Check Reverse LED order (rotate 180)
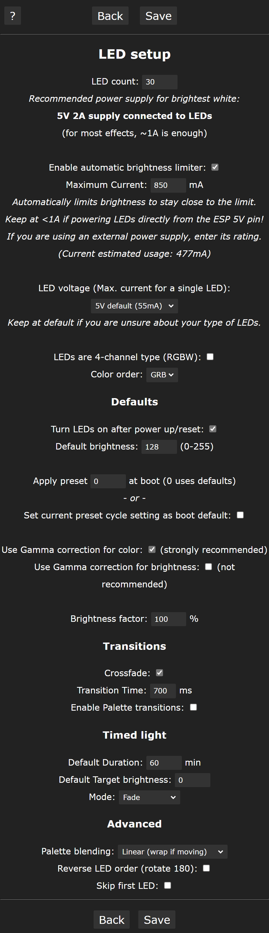The image size is (269, 933). click(x=206, y=868)
